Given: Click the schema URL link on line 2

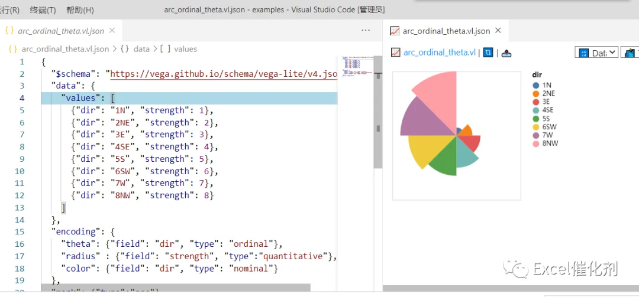Looking at the screenshot, I should point(224,74).
